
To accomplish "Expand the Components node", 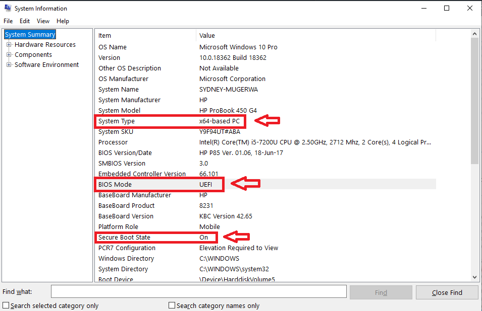I will point(9,55).
